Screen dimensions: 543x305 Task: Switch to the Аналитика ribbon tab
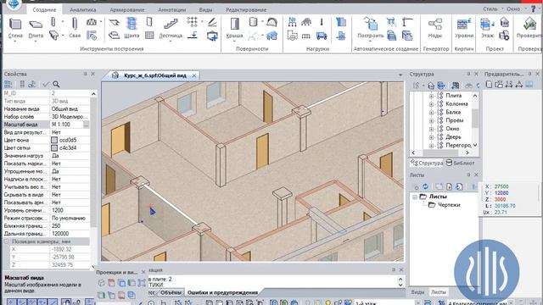[x=83, y=9]
